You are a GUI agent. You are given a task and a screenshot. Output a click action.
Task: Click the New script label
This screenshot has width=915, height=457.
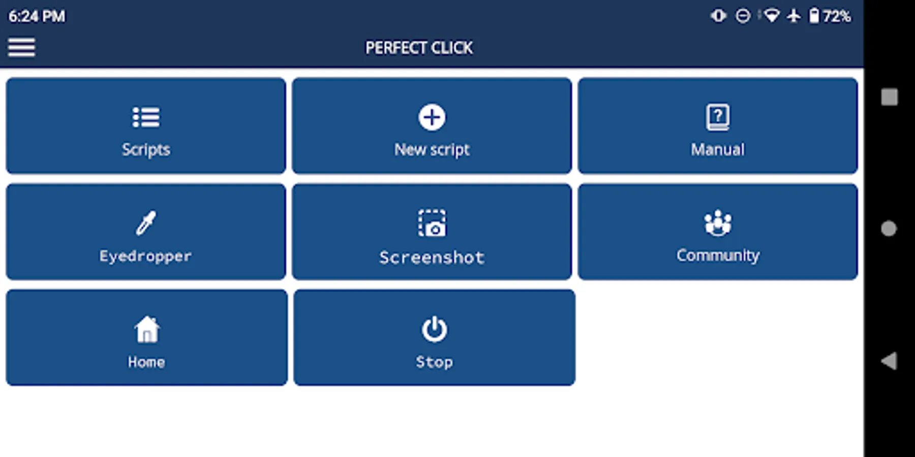point(432,150)
